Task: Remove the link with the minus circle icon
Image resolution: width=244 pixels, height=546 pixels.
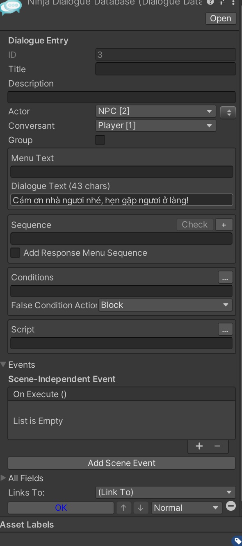Action: point(231,506)
